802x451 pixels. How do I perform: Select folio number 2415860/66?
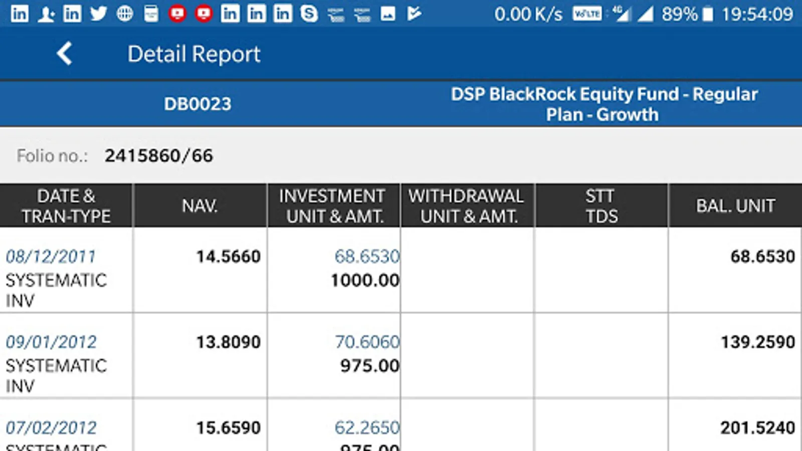click(158, 155)
